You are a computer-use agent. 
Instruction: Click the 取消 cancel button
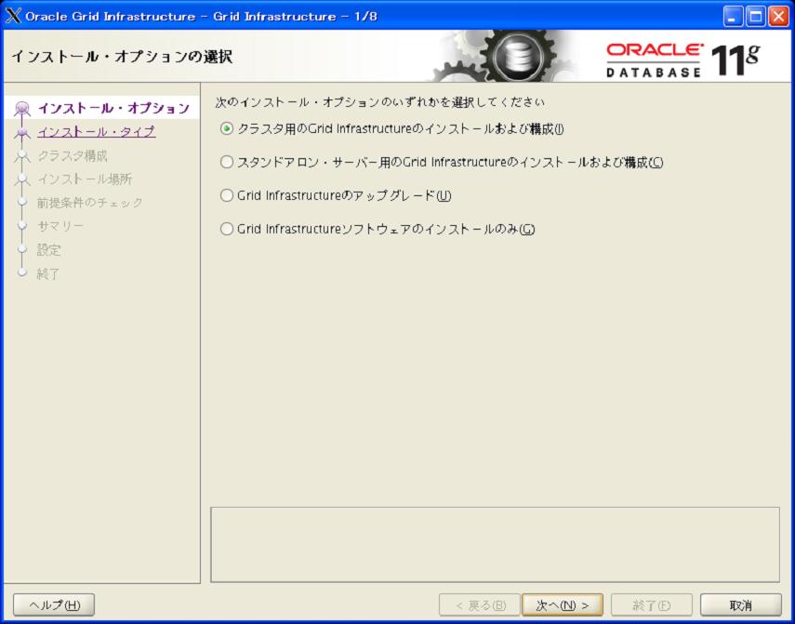[741, 604]
